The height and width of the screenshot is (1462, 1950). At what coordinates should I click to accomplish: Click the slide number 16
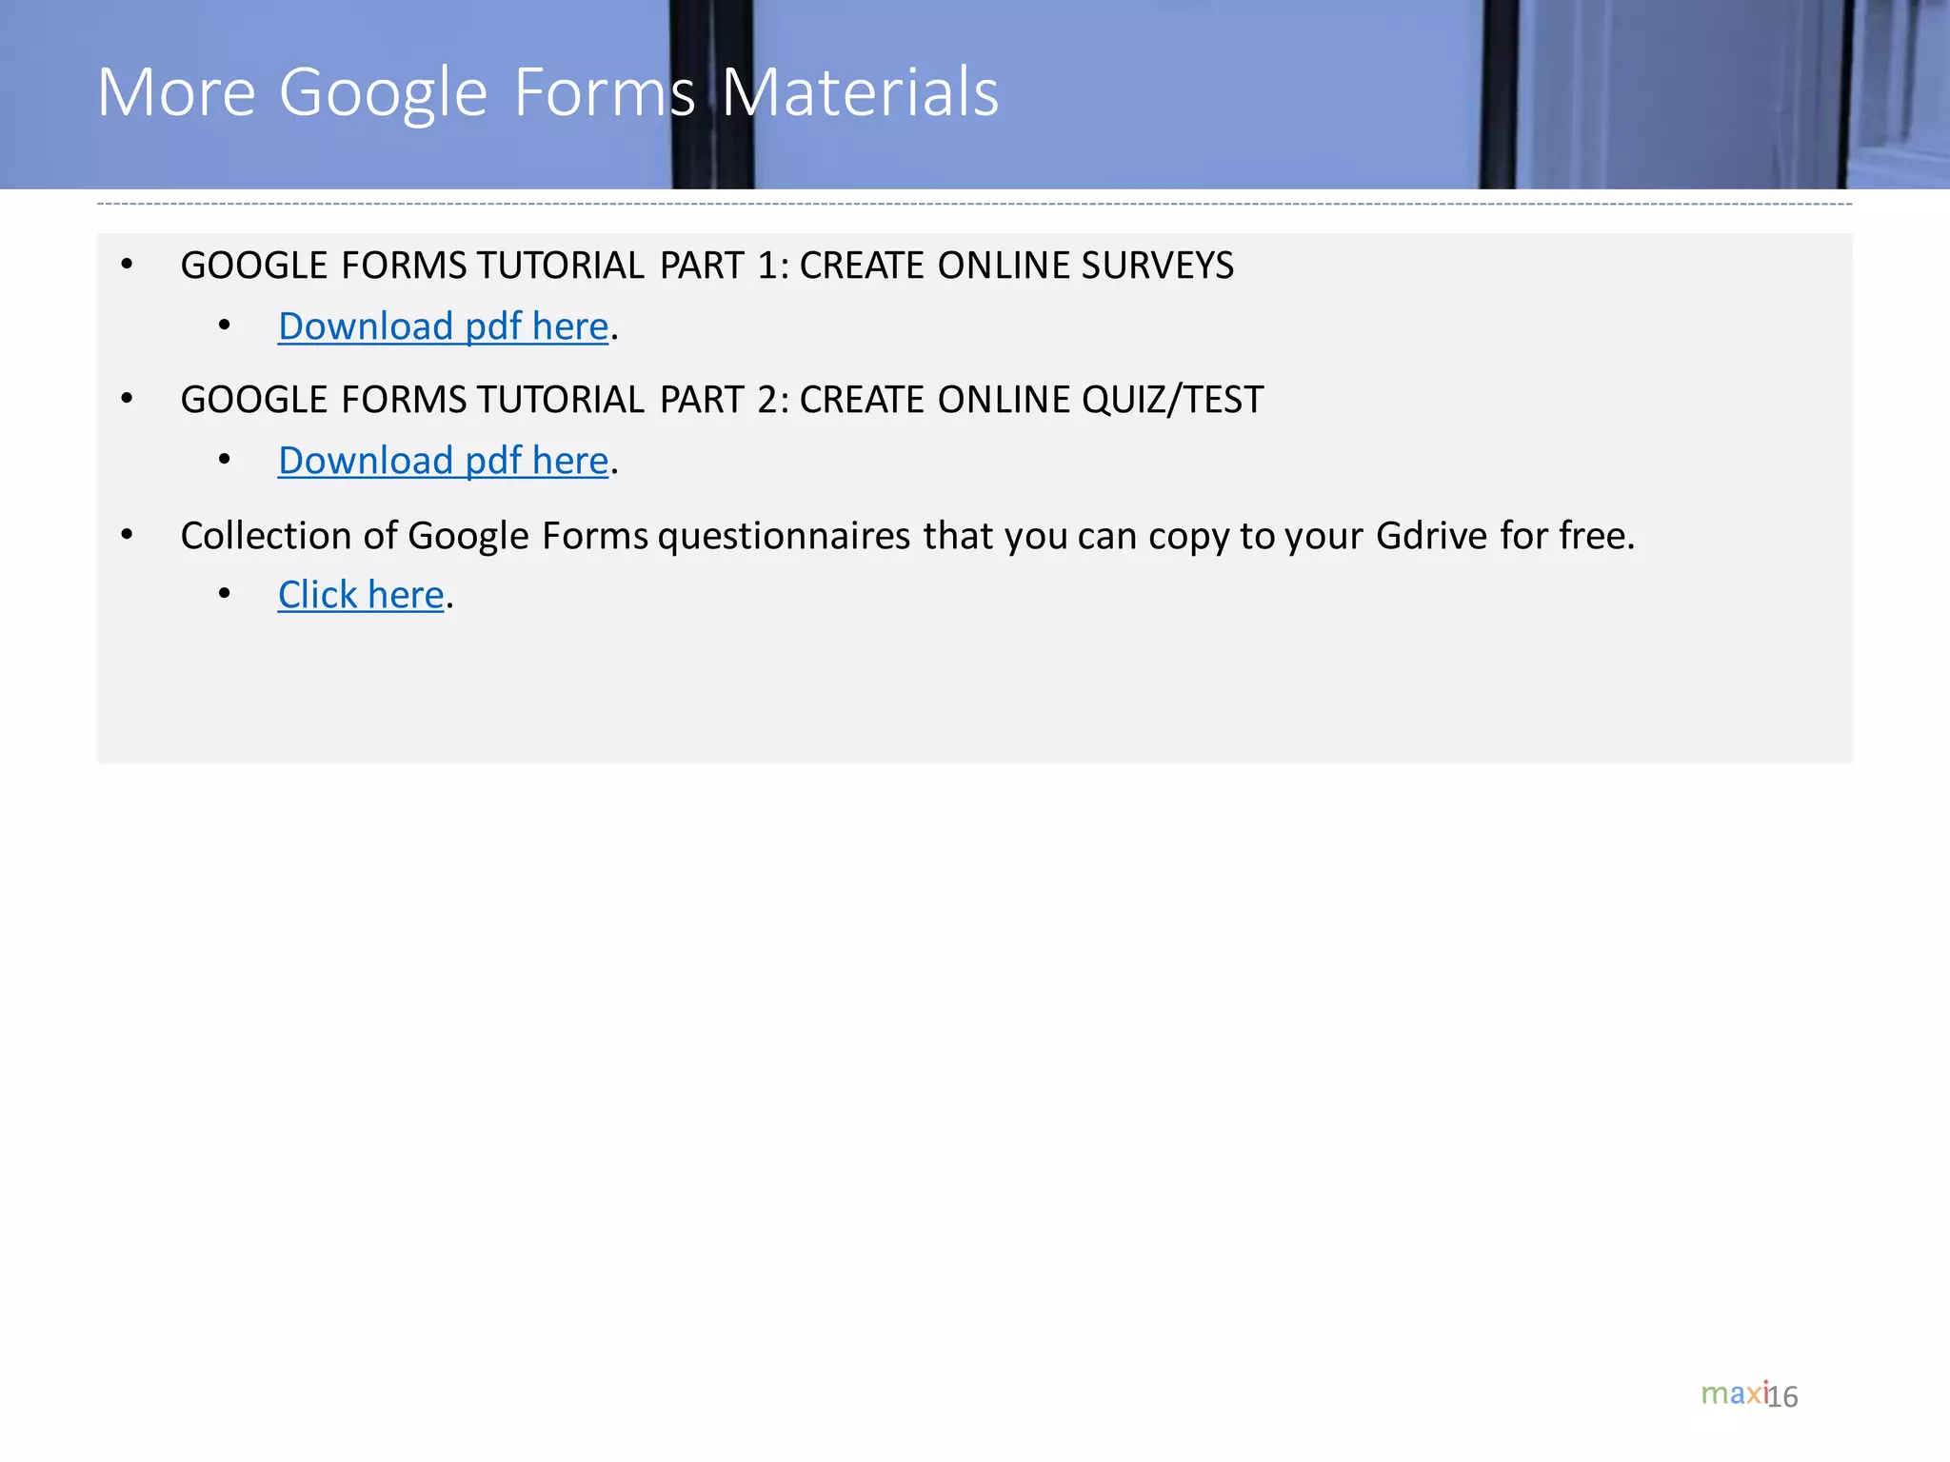(x=1783, y=1396)
